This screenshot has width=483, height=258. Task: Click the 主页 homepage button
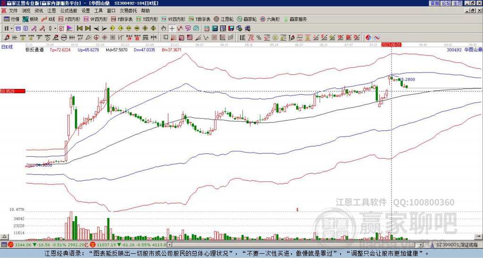[458, 3]
